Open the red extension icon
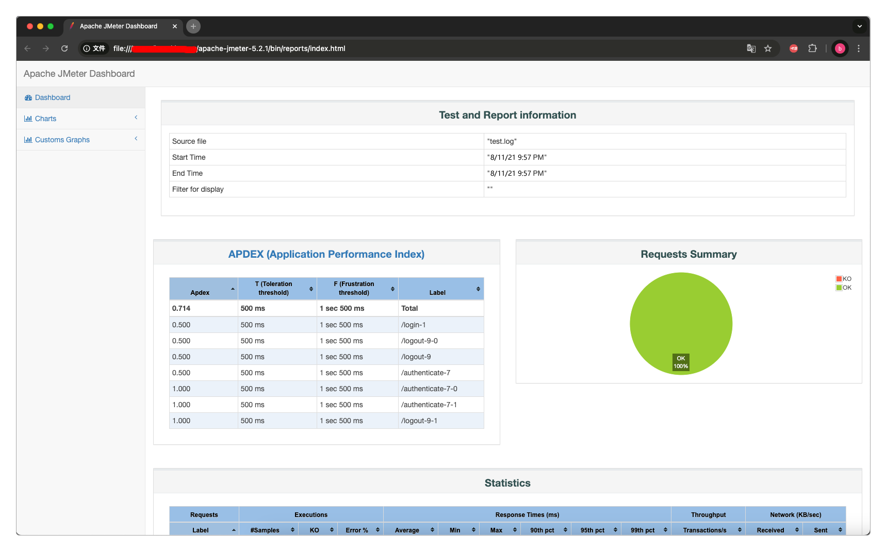This screenshot has height=551, width=886. tap(794, 48)
